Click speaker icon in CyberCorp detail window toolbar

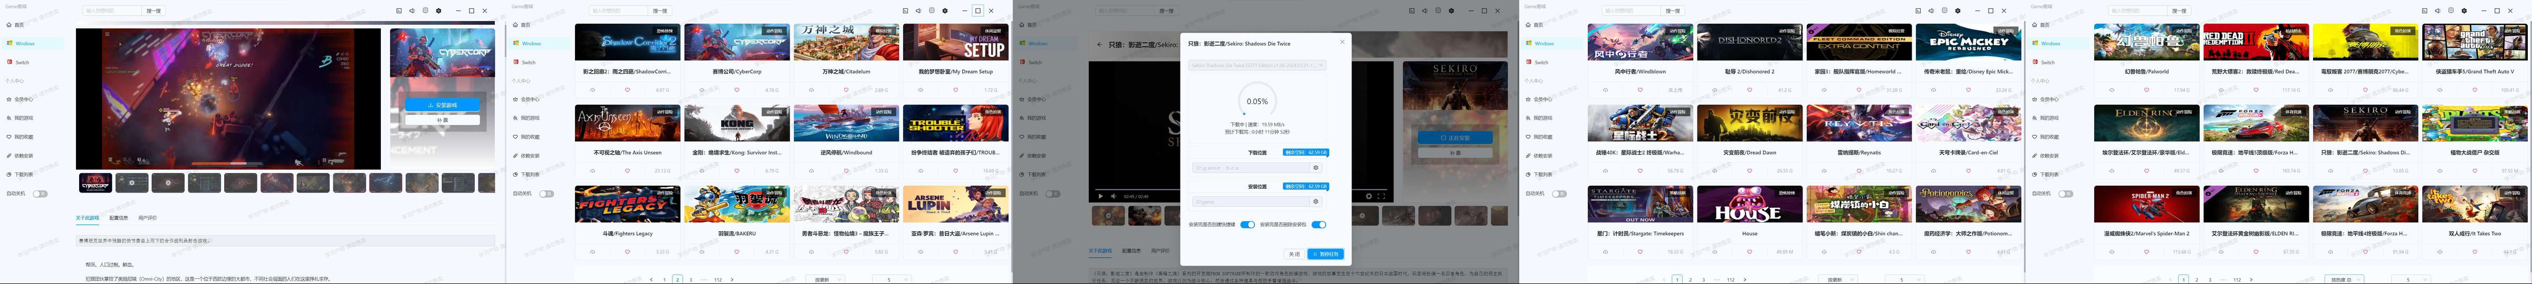(412, 11)
